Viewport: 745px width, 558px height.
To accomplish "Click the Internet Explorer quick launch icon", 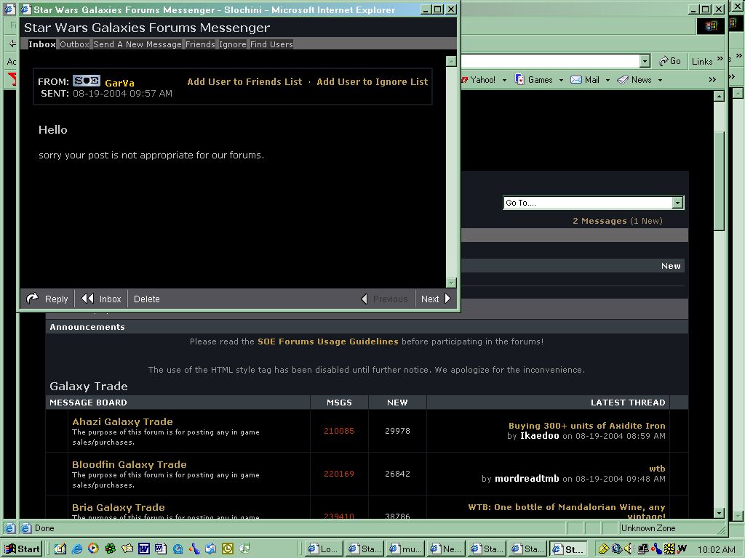I will [x=77, y=549].
